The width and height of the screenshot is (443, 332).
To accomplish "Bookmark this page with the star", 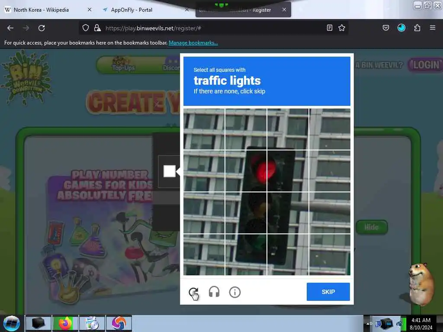I will pos(342,28).
